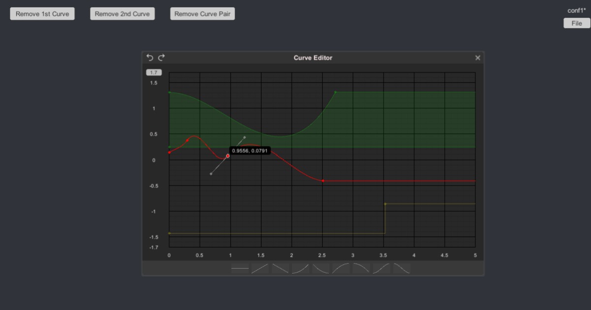Screen dimensions: 591x310
Task: Click the Remove Curve Pair button
Action: pyautogui.click(x=202, y=13)
